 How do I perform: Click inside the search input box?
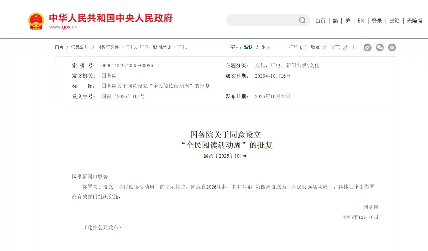click(x=264, y=20)
